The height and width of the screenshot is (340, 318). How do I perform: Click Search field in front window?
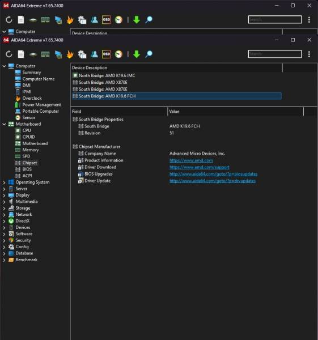(x=275, y=54)
